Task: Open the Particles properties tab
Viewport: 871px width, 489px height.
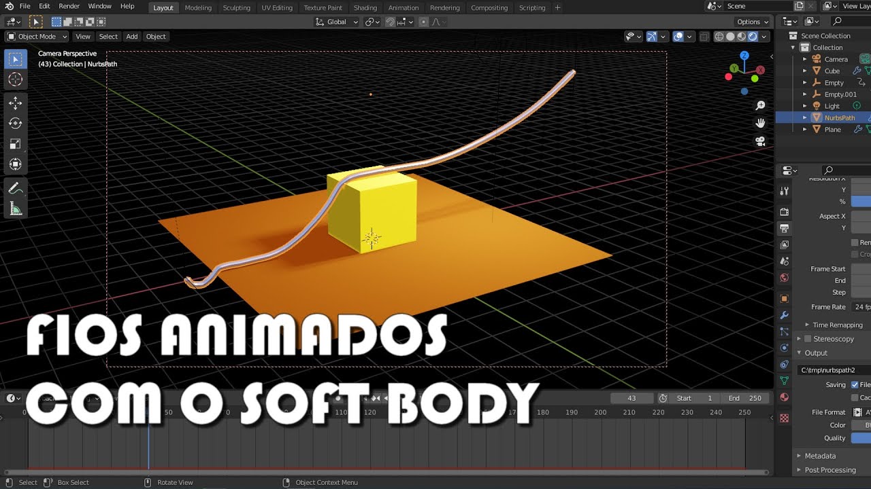Action: pyautogui.click(x=785, y=331)
